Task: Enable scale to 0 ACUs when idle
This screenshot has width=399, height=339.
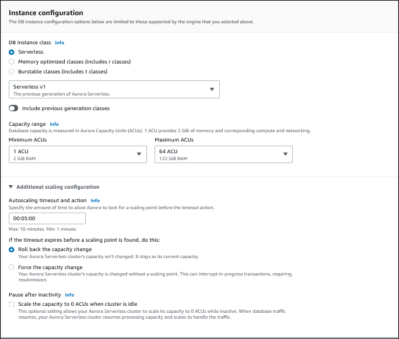Action: pos(12,304)
